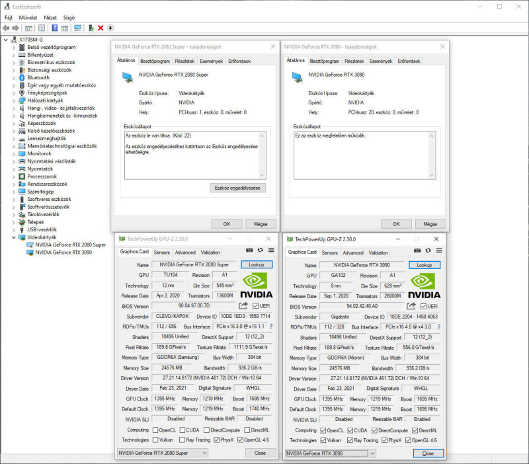Toggle Ray Tracing checkbox in RTX 2080 Super GPU-Z
Image resolution: width=529 pixels, height=464 pixels.
pyautogui.click(x=183, y=440)
